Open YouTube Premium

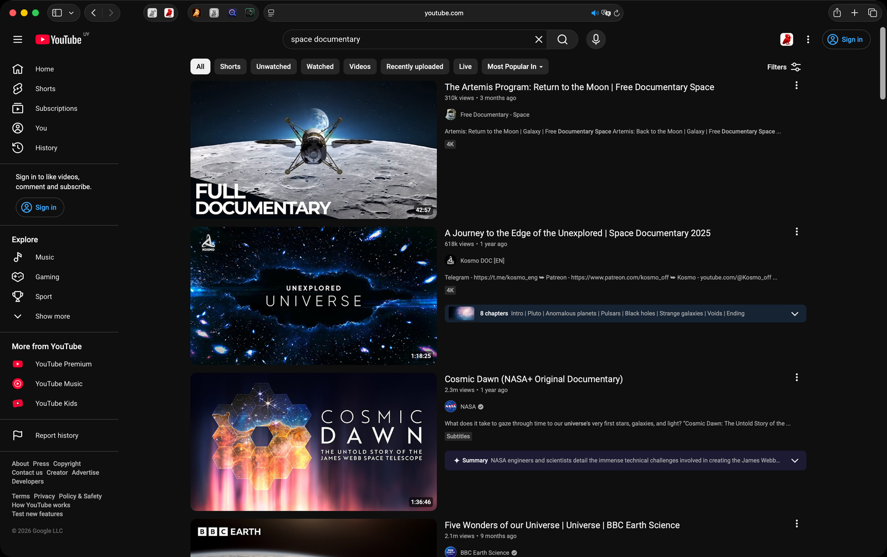[x=59, y=364]
